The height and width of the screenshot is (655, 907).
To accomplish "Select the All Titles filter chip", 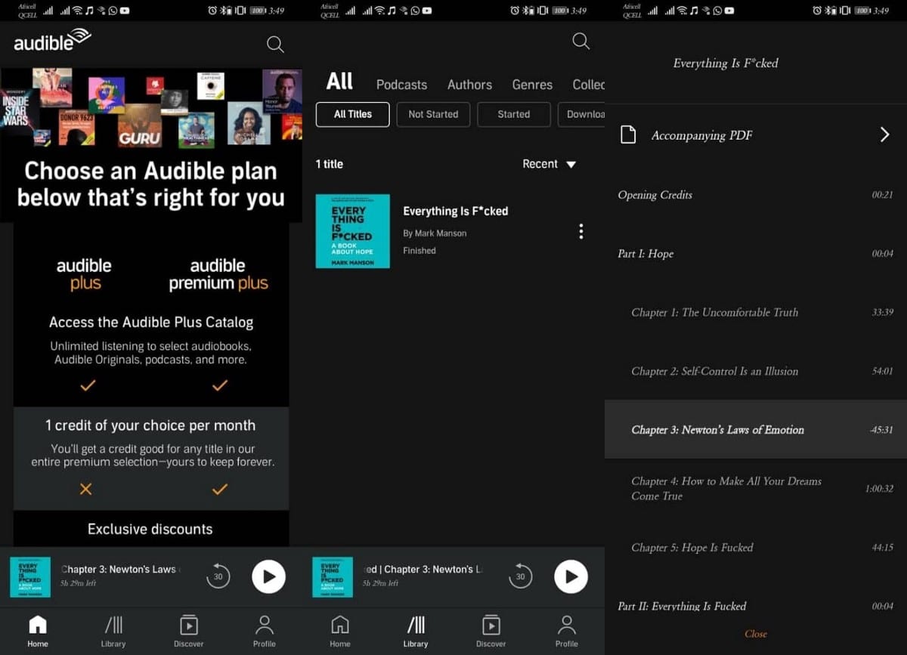I will (x=353, y=114).
